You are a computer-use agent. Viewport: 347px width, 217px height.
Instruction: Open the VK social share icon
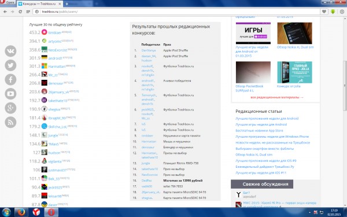10,51
